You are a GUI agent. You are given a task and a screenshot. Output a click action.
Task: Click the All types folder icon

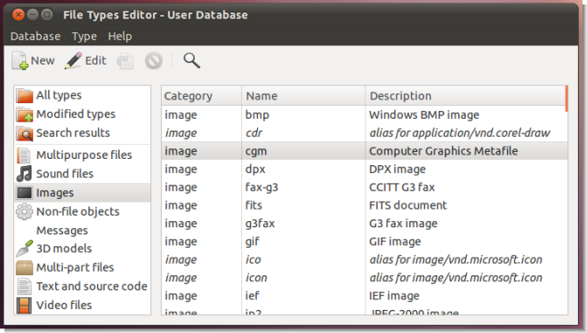(x=24, y=96)
